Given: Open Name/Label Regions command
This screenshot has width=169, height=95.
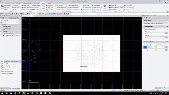Looking at the screenshot, I should [72, 6].
